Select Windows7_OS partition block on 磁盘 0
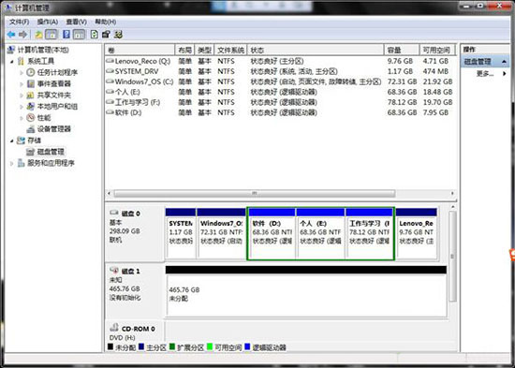The width and height of the screenshot is (515, 368). point(221,233)
